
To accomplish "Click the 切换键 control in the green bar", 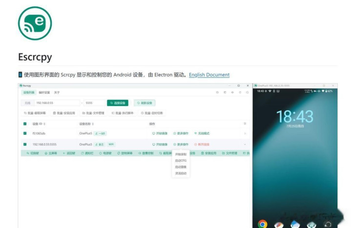I will coord(33,153).
